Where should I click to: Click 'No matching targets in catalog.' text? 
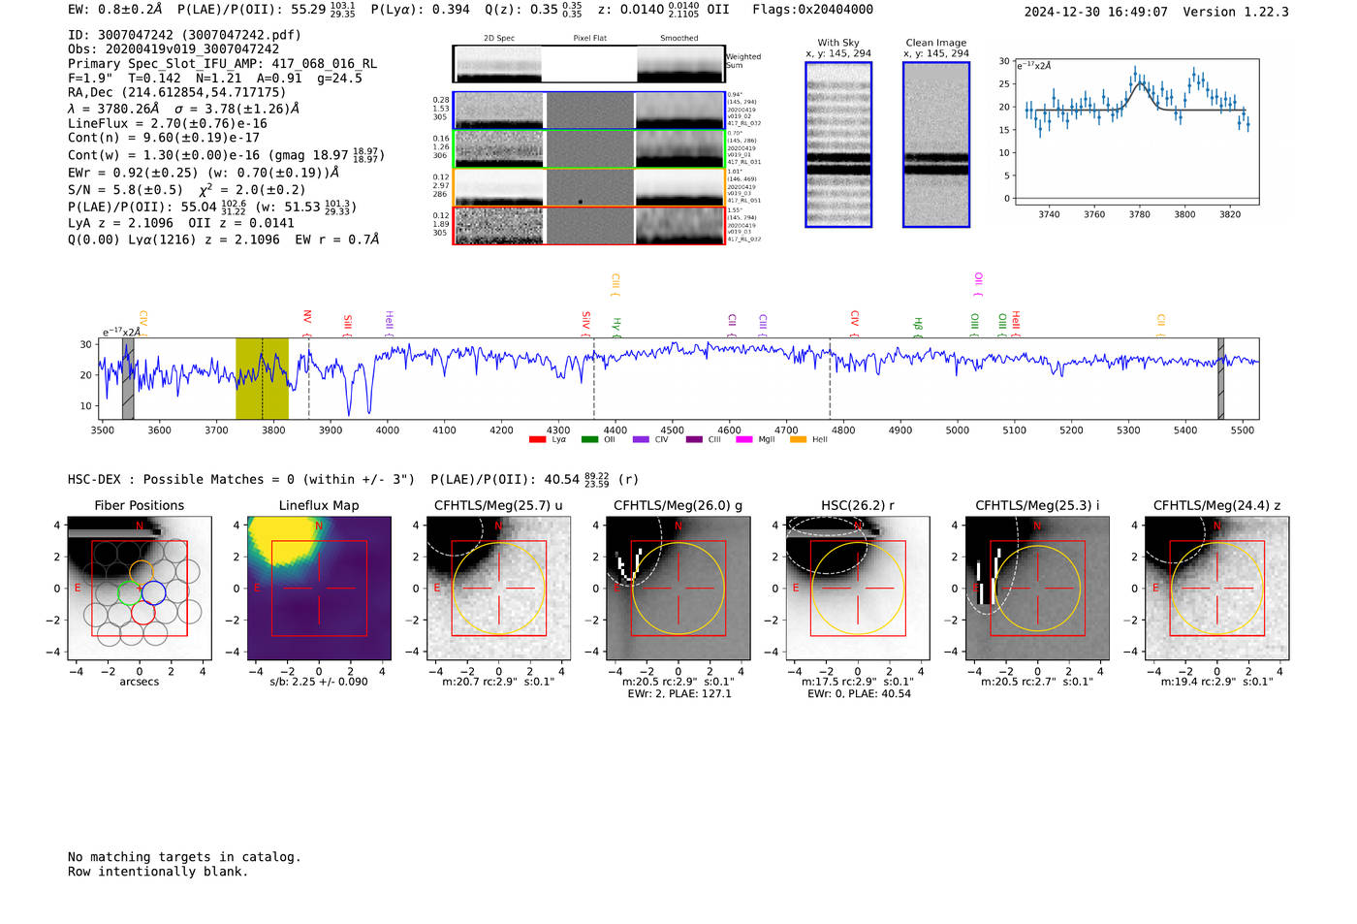click(184, 857)
